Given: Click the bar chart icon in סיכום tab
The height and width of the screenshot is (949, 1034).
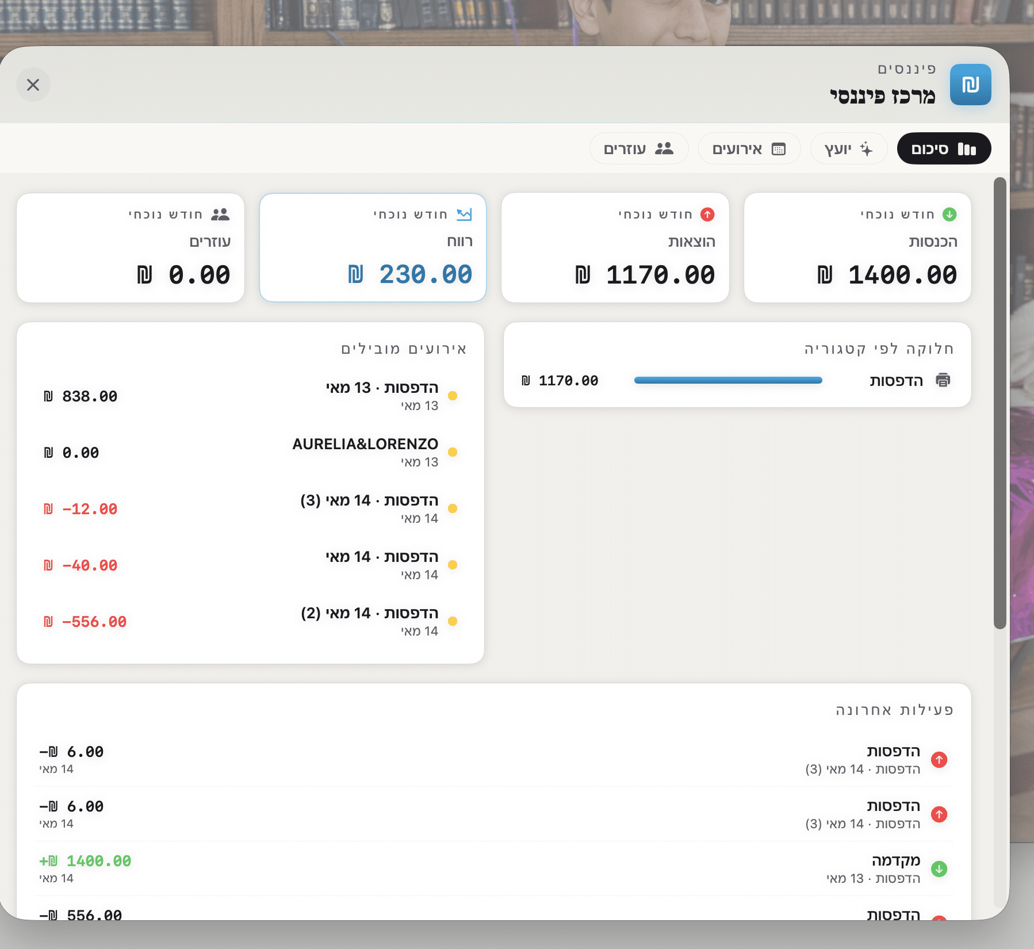Looking at the screenshot, I should (967, 149).
